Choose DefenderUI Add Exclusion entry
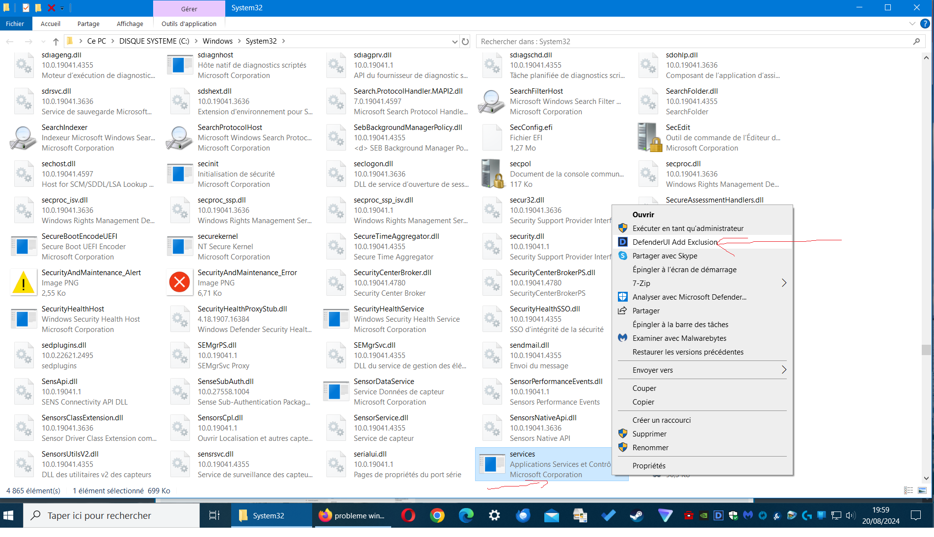Image resolution: width=934 pixels, height=537 pixels. point(702,242)
